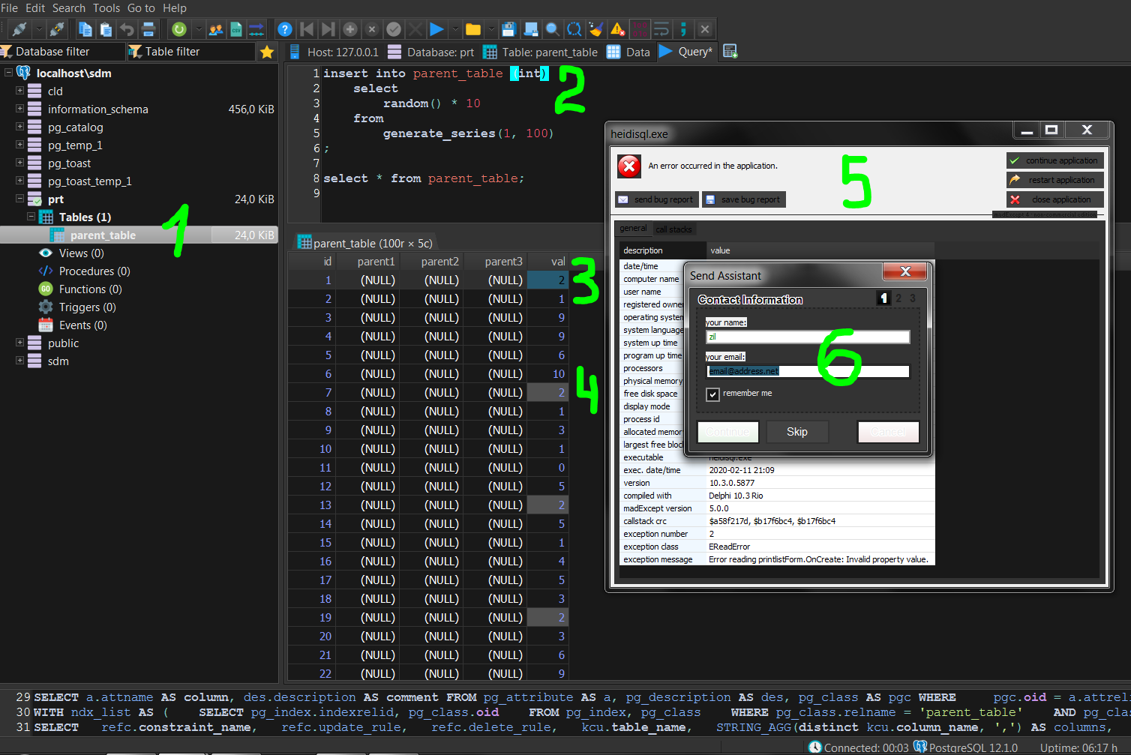This screenshot has width=1131, height=755.
Task: Click the checkmark post icon in the toolbar
Action: [x=394, y=29]
